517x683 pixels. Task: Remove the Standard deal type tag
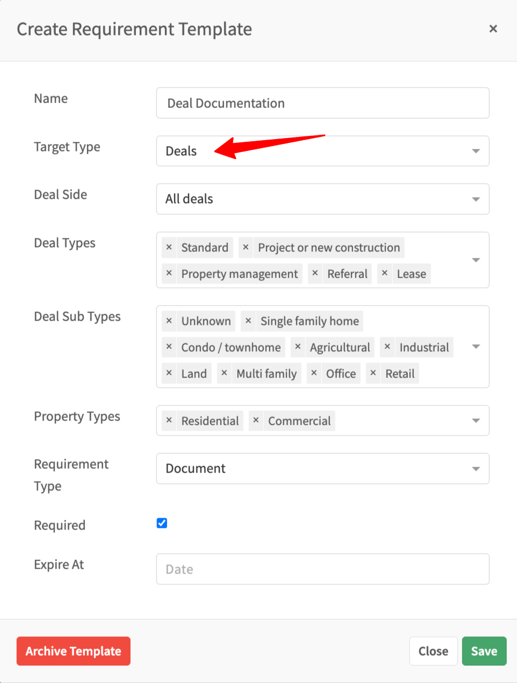pyautogui.click(x=169, y=248)
